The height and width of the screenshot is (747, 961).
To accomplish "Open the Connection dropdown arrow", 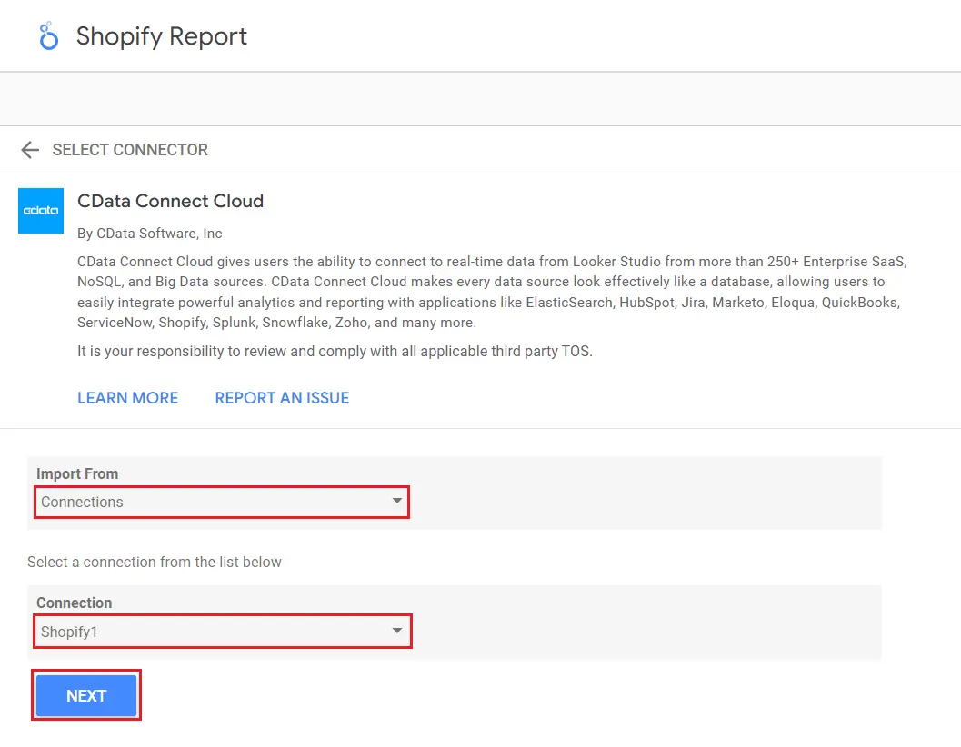I will pyautogui.click(x=397, y=631).
